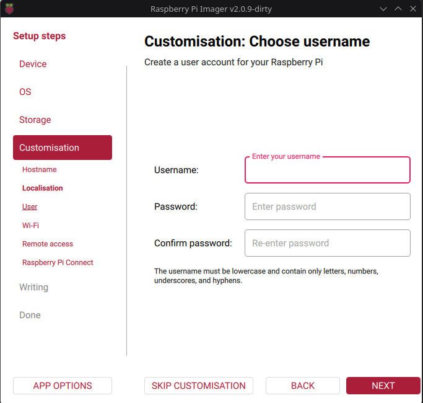Click the Re-enter password field
The height and width of the screenshot is (403, 423).
click(x=328, y=243)
